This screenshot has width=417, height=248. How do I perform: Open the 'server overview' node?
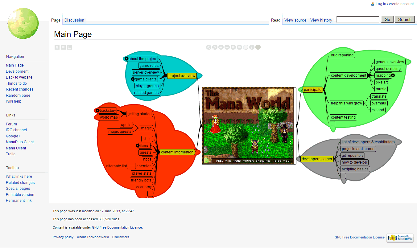146,72
